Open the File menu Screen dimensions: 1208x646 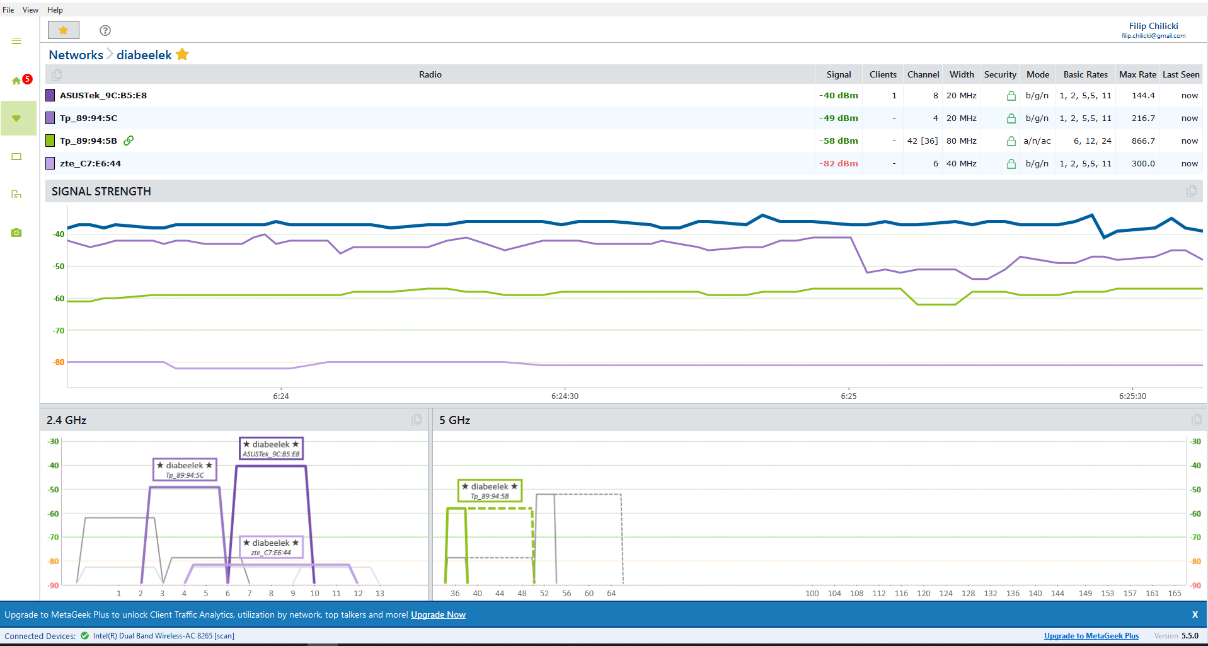8,10
